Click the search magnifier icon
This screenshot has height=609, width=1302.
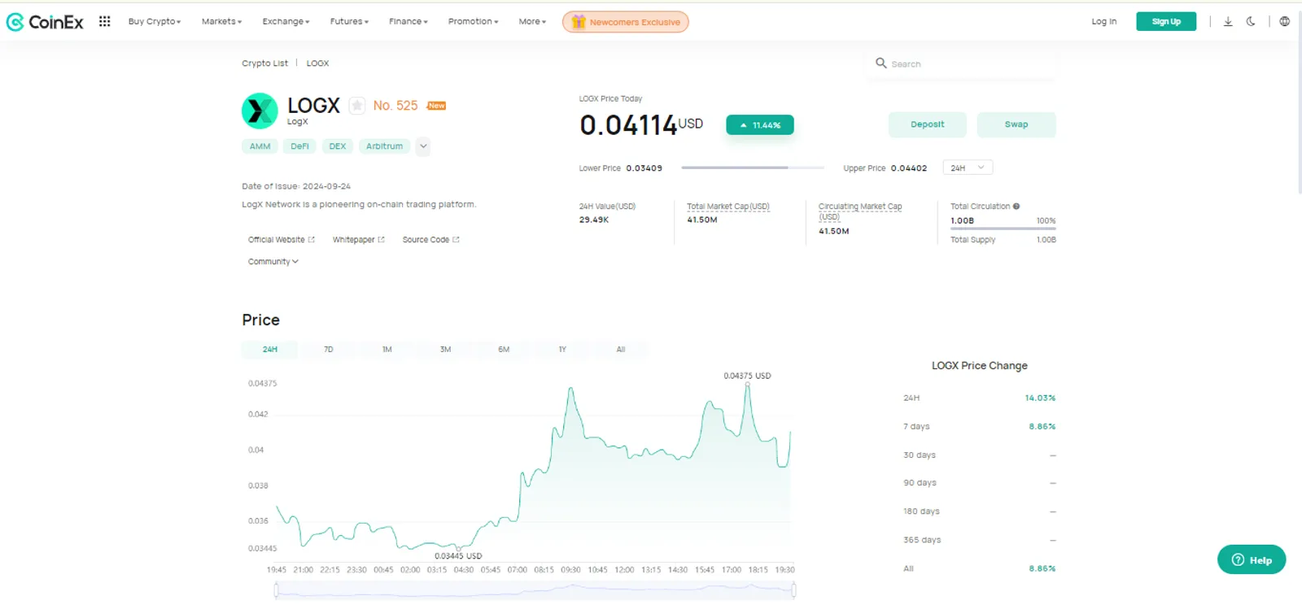pyautogui.click(x=880, y=63)
